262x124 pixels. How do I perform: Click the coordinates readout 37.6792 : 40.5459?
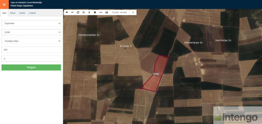(x=119, y=13)
